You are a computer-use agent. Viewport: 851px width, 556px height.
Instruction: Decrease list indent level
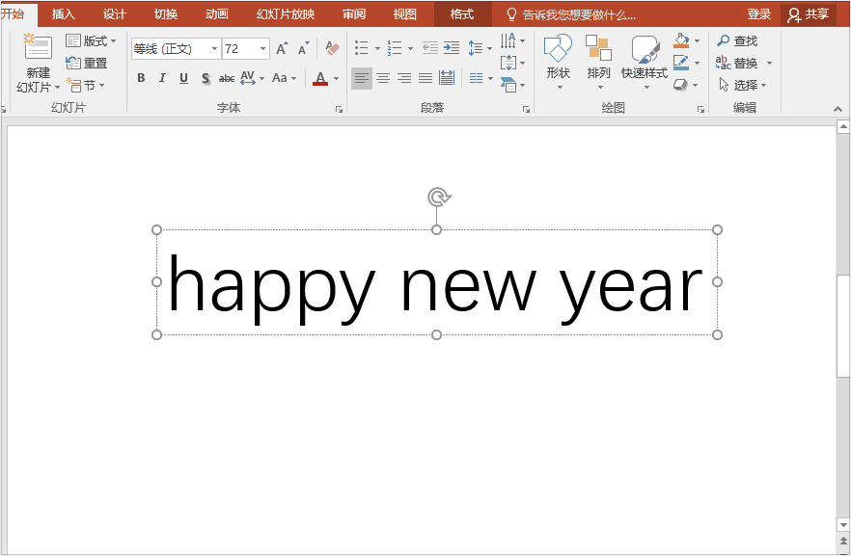430,48
